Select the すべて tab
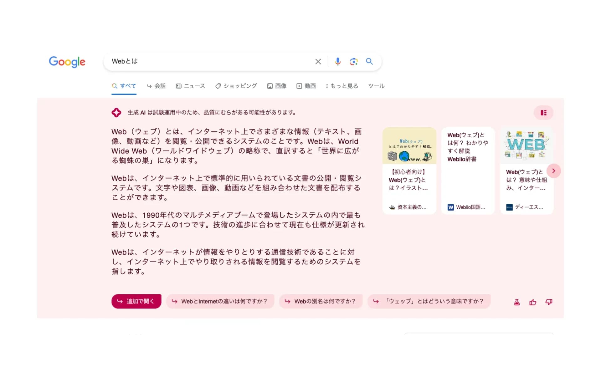Viewport: 601px width, 372px height. (124, 86)
